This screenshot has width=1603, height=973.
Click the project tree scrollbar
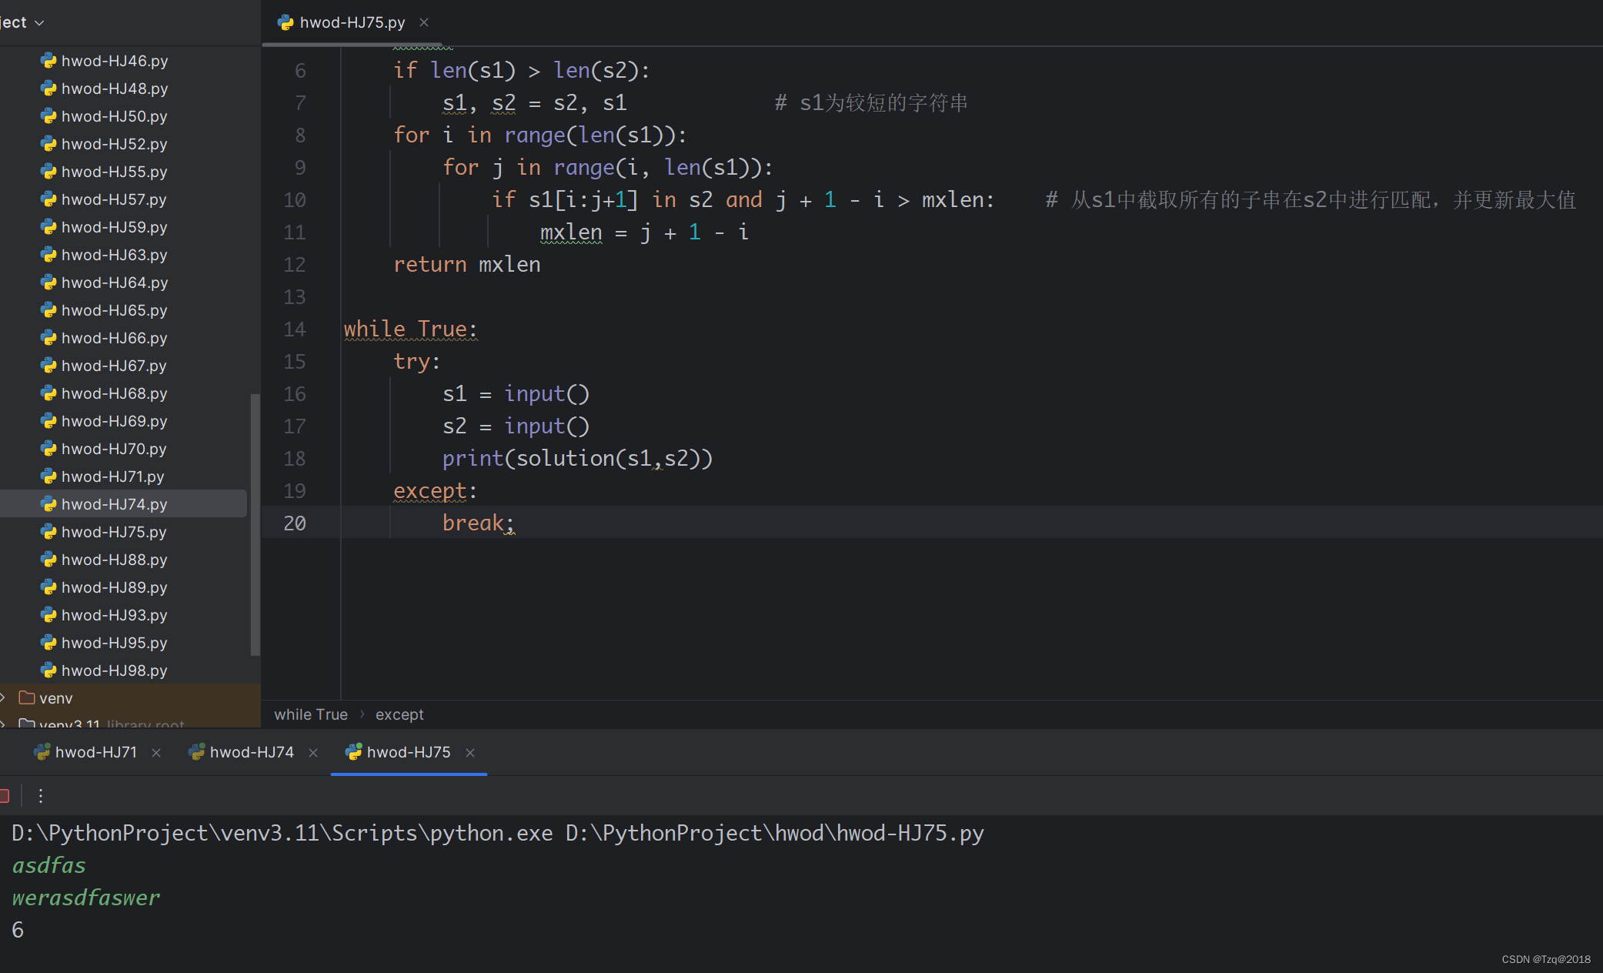click(255, 525)
